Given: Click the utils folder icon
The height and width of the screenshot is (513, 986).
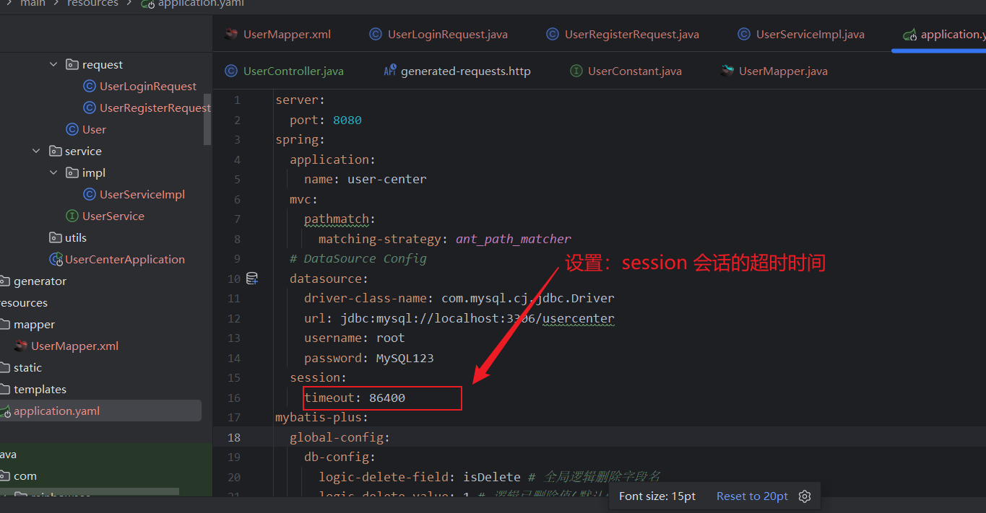Looking at the screenshot, I should tap(55, 237).
